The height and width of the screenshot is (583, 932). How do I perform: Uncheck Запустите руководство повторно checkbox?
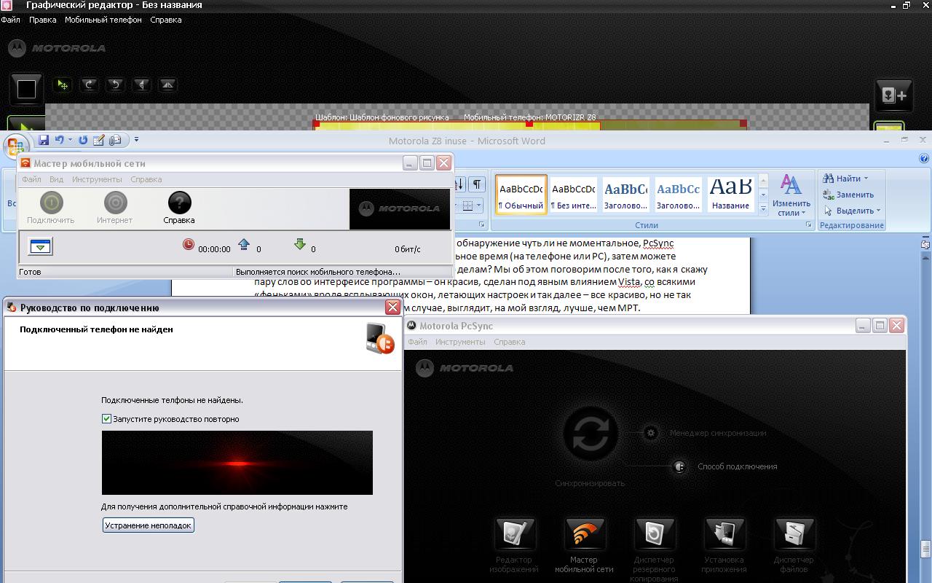[107, 419]
